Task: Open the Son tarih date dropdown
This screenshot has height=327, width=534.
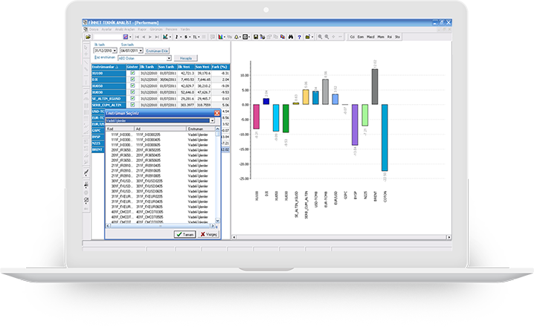Action: [x=141, y=51]
